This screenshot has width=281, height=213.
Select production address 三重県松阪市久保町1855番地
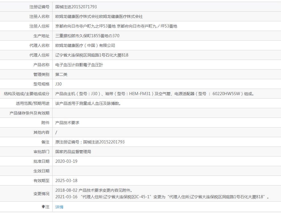click(87, 36)
